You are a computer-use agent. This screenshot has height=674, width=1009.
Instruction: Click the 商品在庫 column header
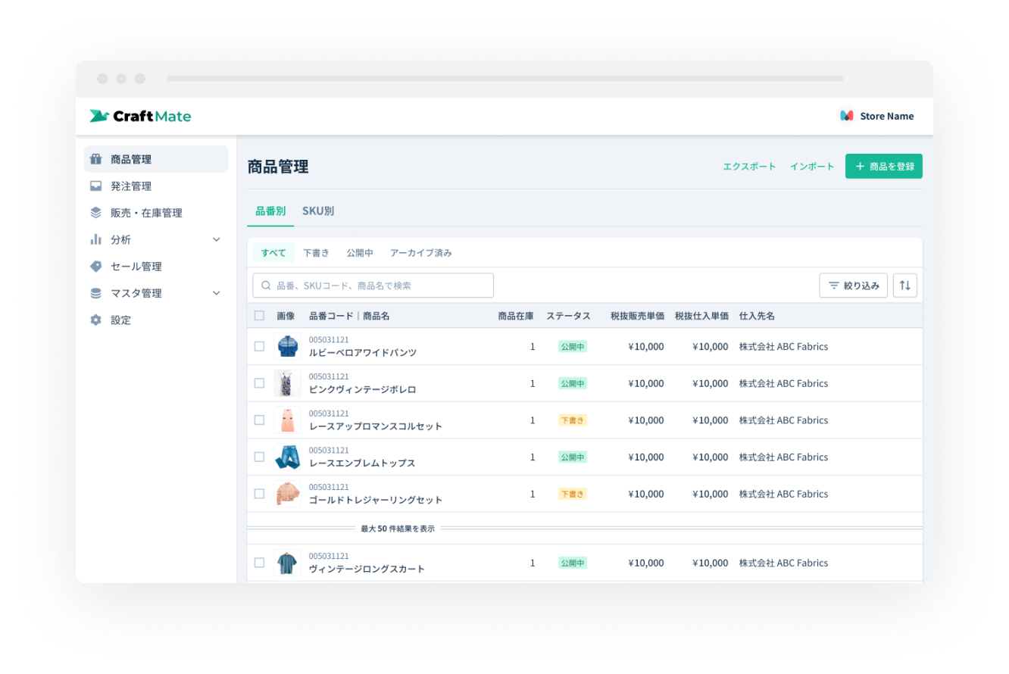(516, 316)
